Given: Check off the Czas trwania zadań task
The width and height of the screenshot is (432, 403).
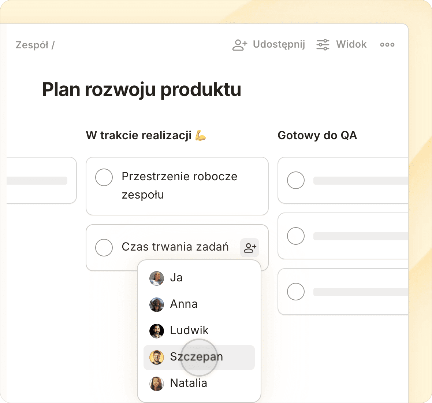Looking at the screenshot, I should (x=104, y=248).
